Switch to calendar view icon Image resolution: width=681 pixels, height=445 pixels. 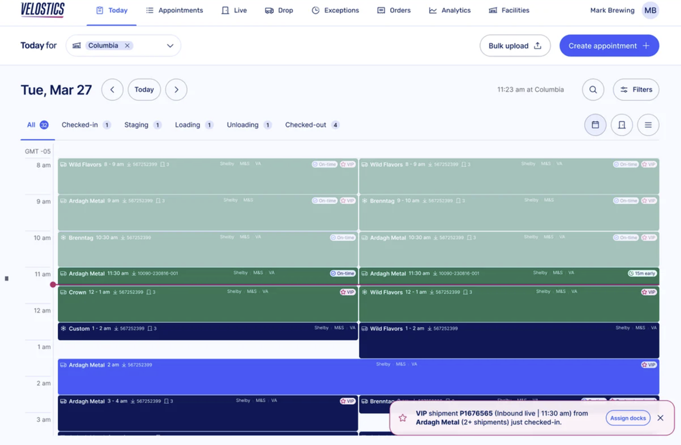click(x=595, y=125)
